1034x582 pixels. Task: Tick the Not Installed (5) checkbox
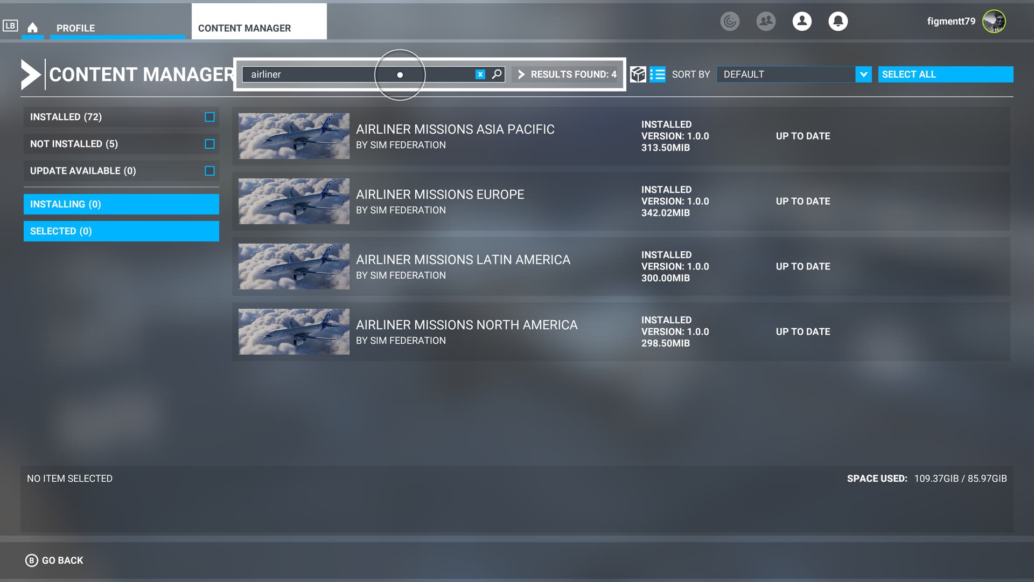(209, 144)
